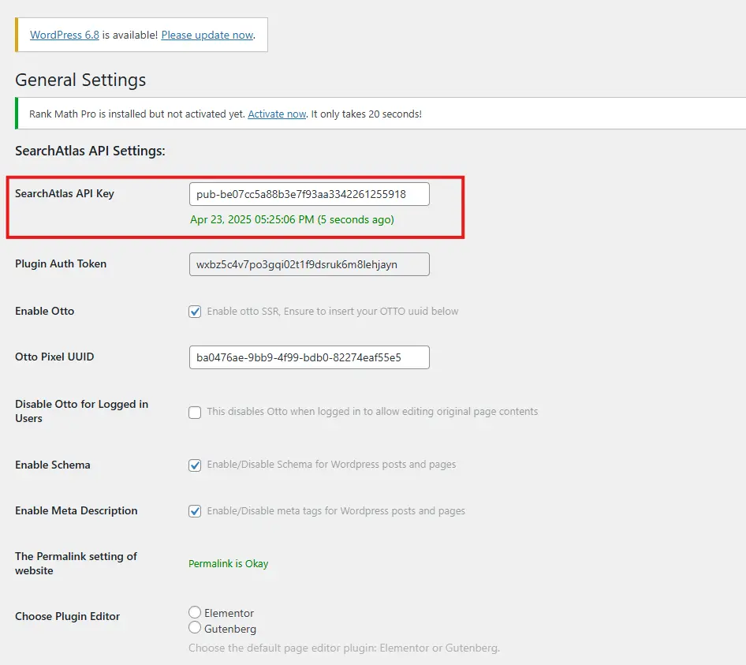Activate Rank Math Pro via Activate now
The height and width of the screenshot is (665, 746).
277,114
